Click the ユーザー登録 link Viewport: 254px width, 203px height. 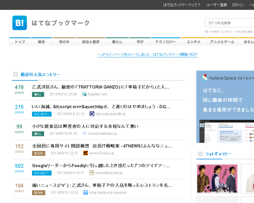[216, 5]
